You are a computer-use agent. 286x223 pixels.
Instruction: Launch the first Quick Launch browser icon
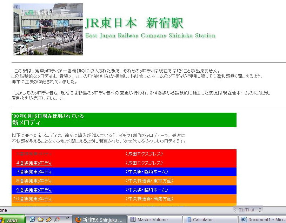(x=32, y=219)
